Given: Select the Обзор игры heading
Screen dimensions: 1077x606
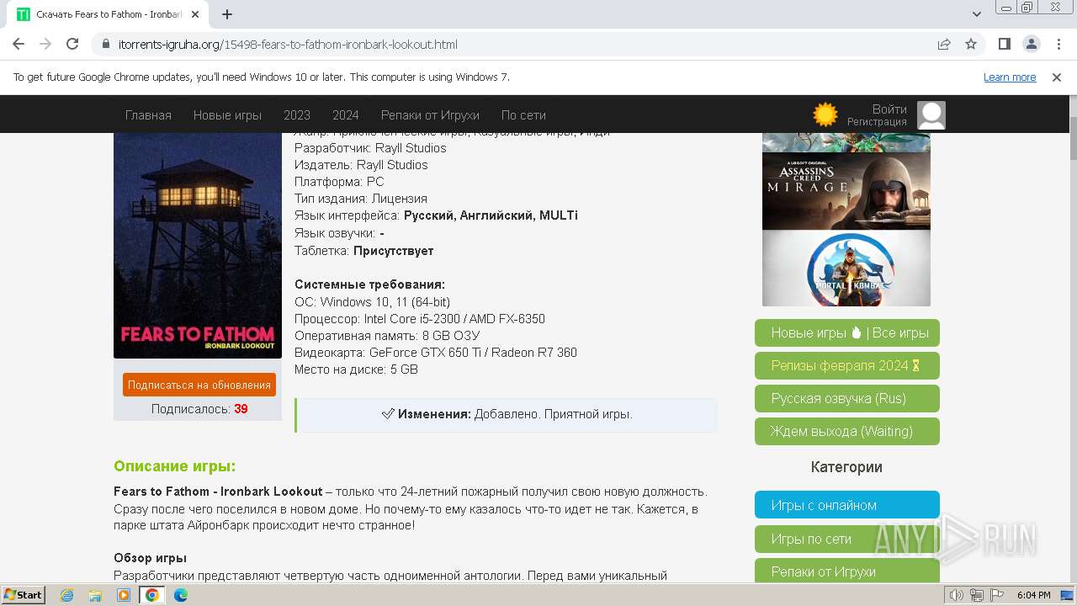Looking at the screenshot, I should (150, 558).
